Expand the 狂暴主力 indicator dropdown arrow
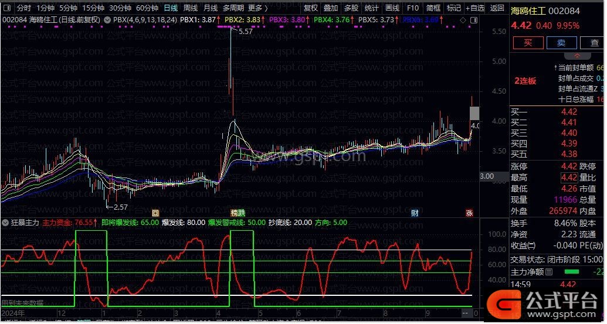 click(x=5, y=223)
